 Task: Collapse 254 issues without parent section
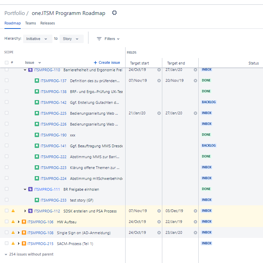[x=6, y=255]
